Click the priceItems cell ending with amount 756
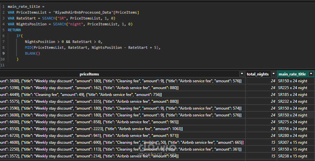 [82, 95]
